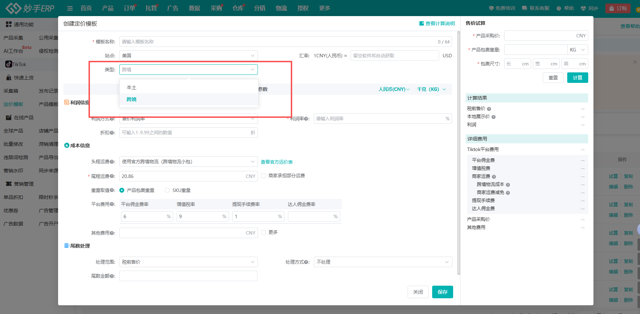
Task: Open 定价模板 in the left sidebar
Action: pos(13,104)
